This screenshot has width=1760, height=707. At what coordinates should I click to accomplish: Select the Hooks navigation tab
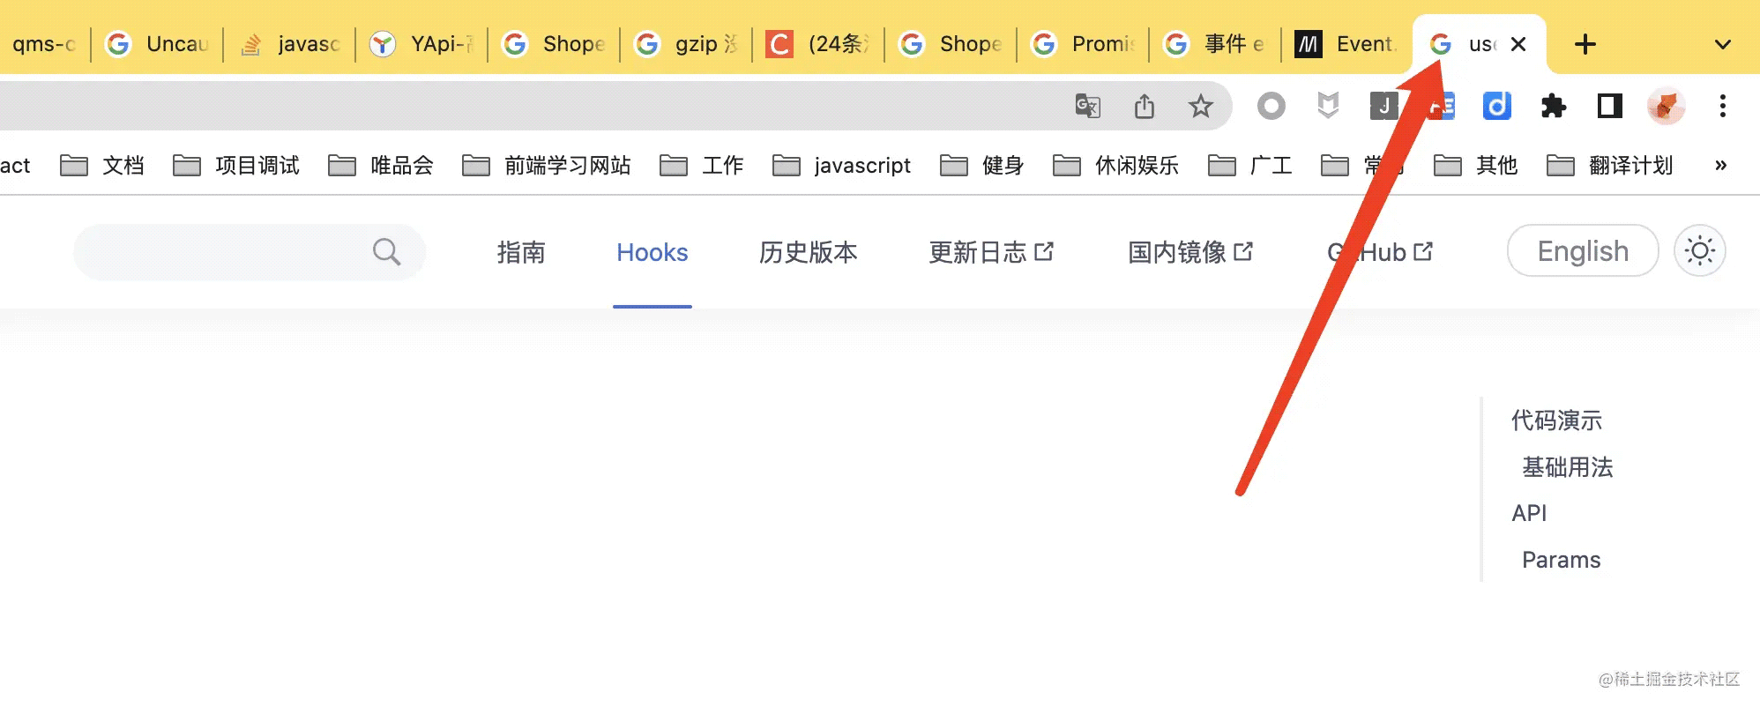tap(652, 253)
